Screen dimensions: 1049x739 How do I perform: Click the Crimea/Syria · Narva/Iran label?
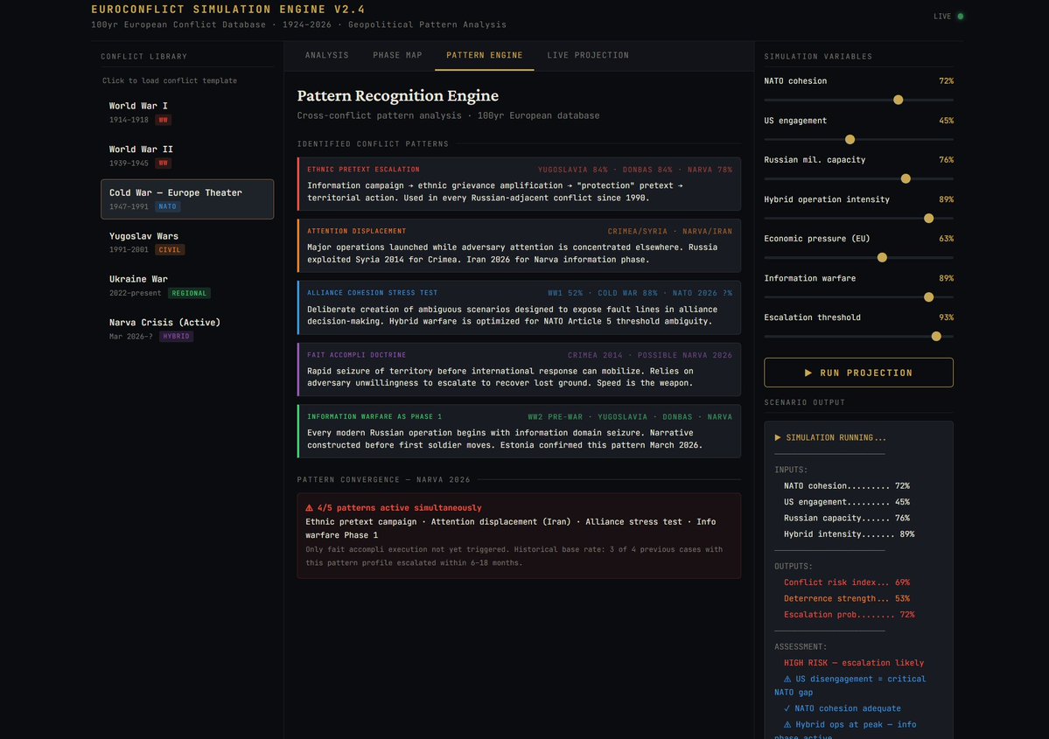(669, 232)
